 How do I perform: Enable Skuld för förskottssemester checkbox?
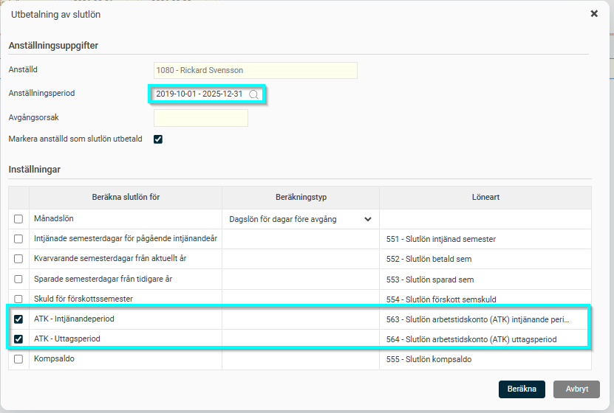pos(18,299)
